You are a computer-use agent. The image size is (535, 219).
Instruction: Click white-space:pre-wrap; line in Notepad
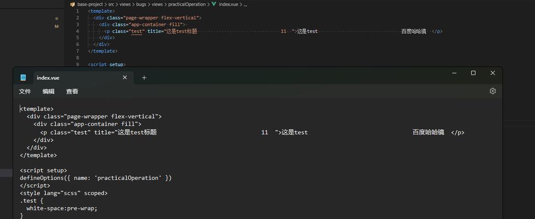[62, 208]
